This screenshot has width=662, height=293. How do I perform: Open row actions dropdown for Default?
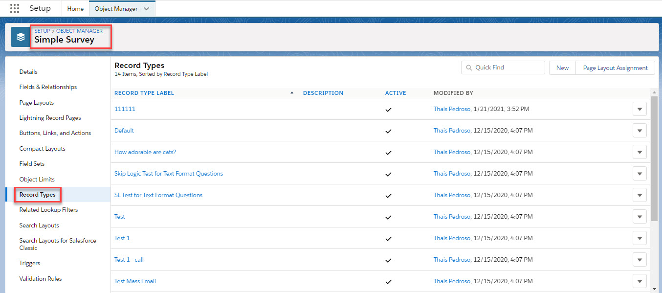[640, 131]
